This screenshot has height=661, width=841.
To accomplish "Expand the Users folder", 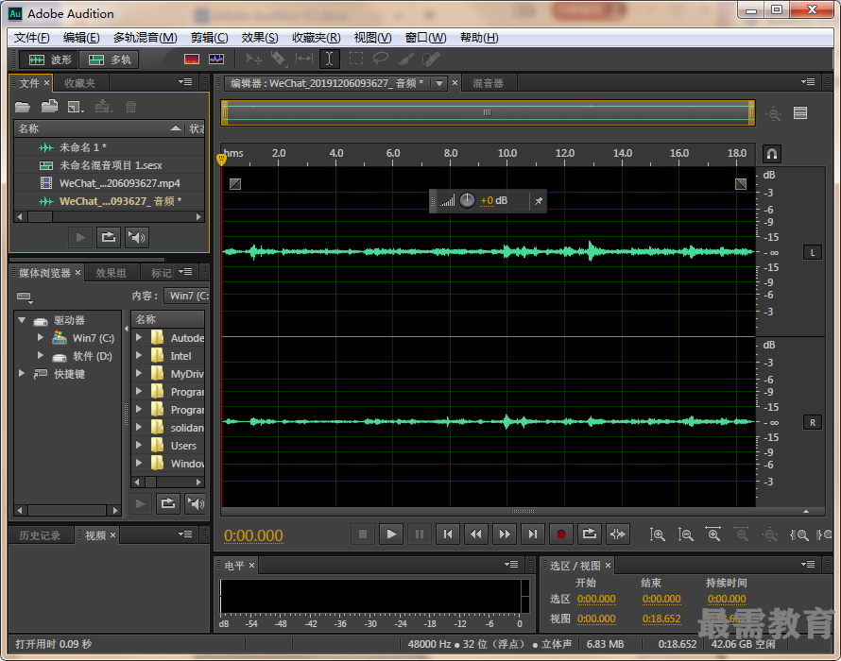I will tap(139, 445).
